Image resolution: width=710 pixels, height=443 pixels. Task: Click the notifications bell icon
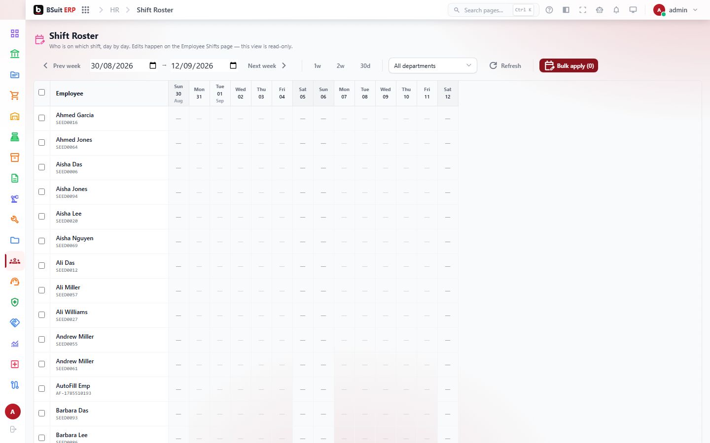pyautogui.click(x=616, y=10)
